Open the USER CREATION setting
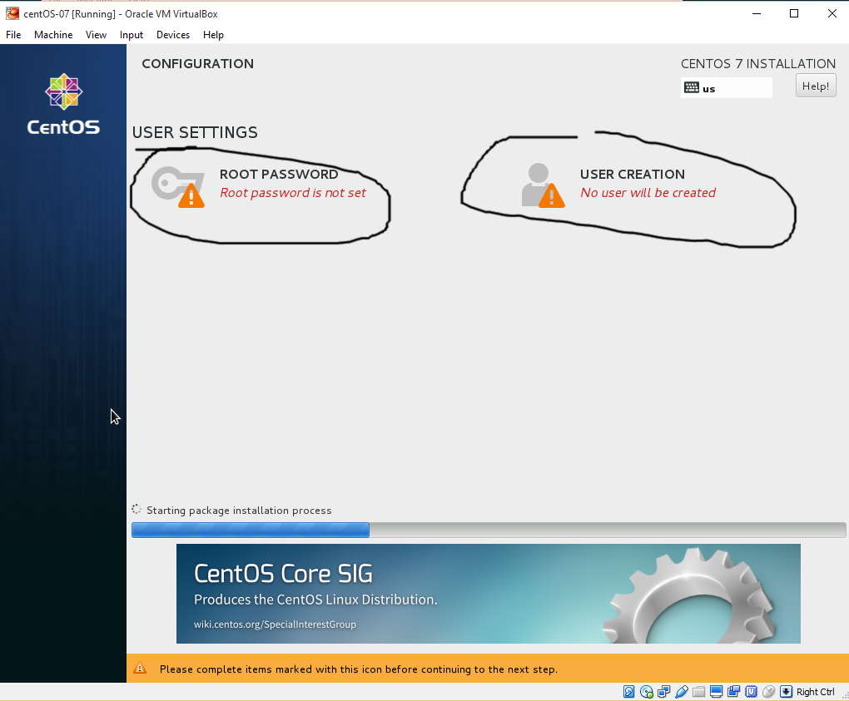Image resolution: width=849 pixels, height=701 pixels. (x=618, y=184)
